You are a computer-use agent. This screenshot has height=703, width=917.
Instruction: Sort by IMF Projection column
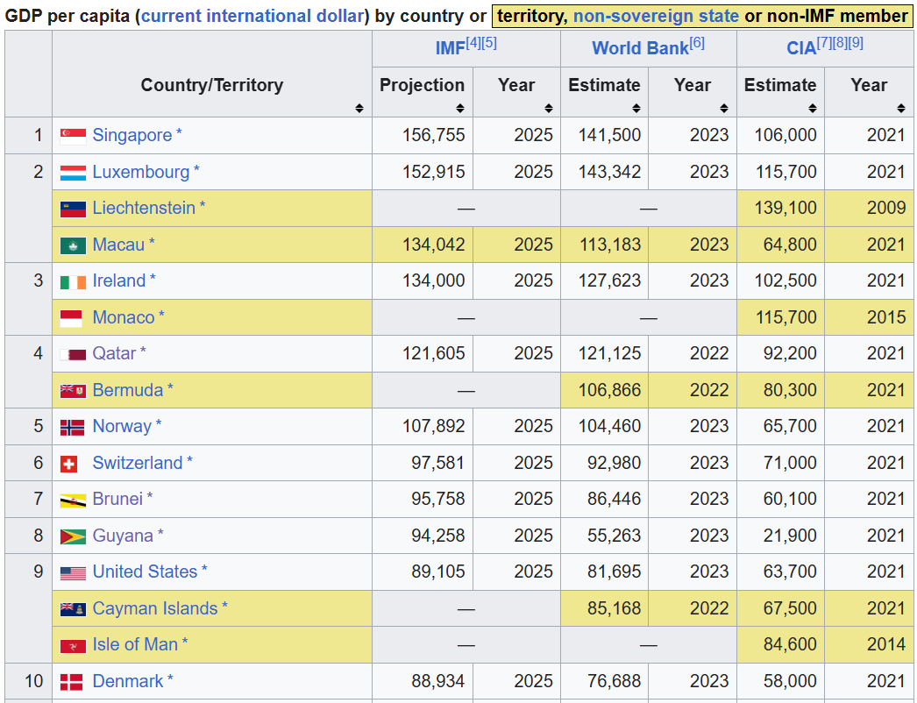[x=460, y=108]
